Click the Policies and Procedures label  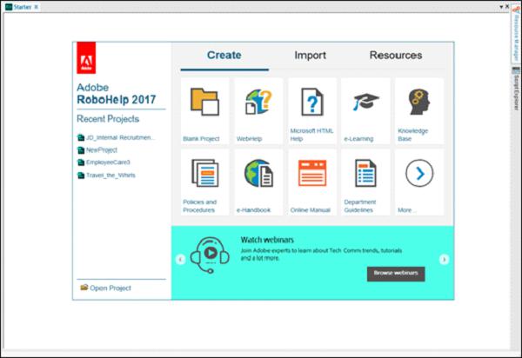(x=200, y=206)
